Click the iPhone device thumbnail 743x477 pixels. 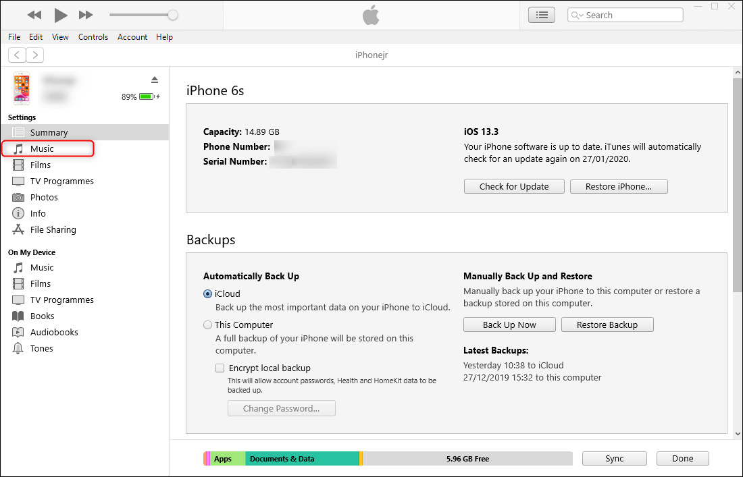click(22, 88)
